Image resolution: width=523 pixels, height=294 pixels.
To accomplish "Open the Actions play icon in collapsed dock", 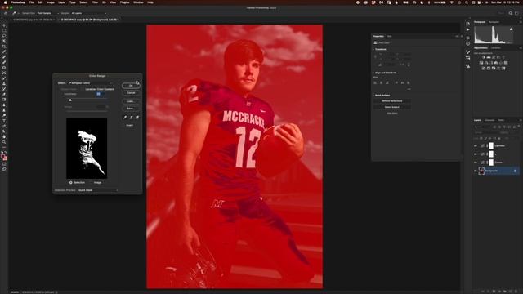I will [x=467, y=29].
